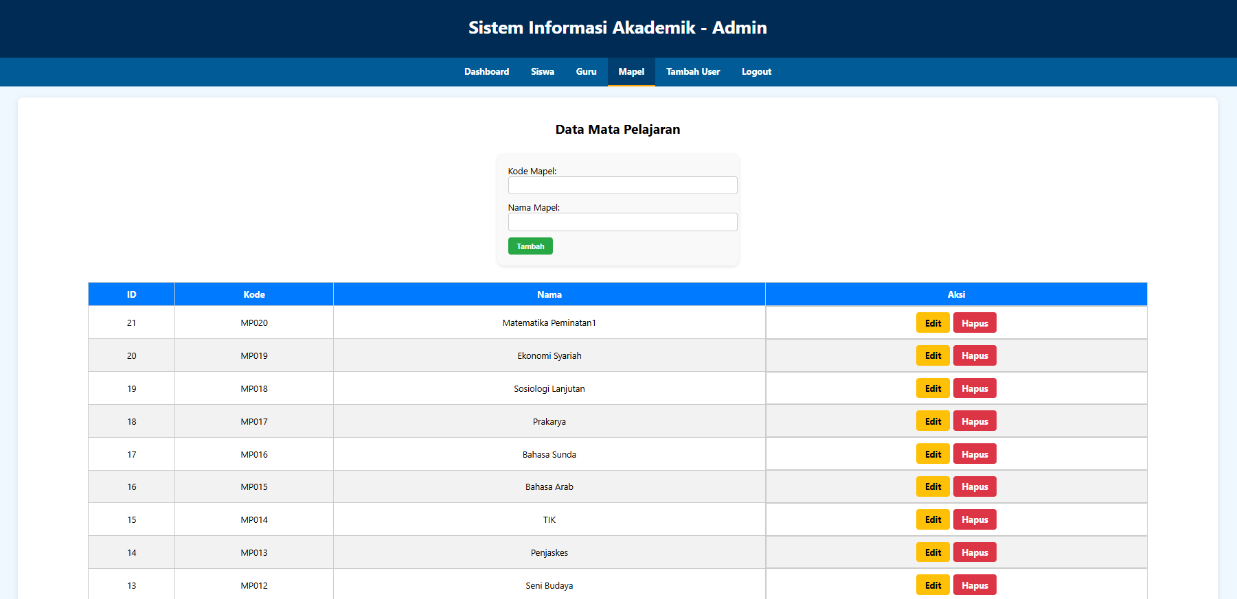The height and width of the screenshot is (599, 1237).
Task: Delete Matematika Peminatan1 with Hapus
Action: [x=974, y=323]
